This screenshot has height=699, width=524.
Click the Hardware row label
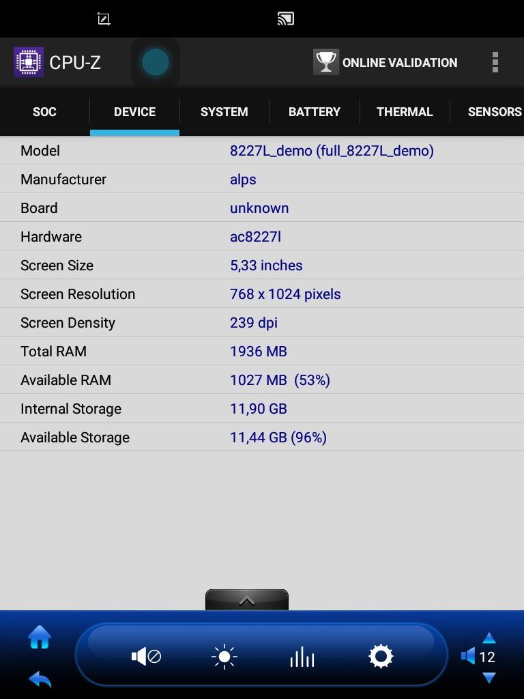click(50, 237)
